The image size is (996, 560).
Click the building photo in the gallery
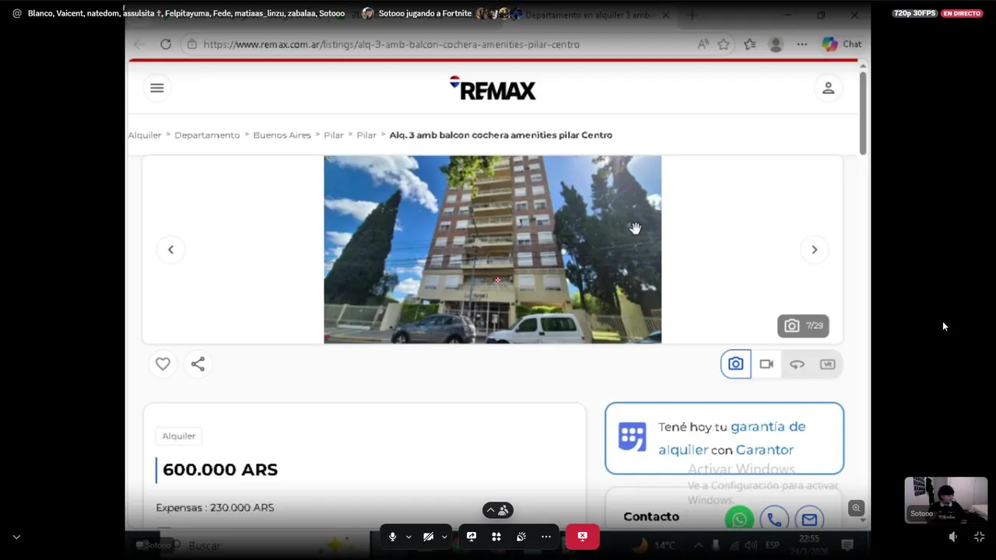[493, 250]
